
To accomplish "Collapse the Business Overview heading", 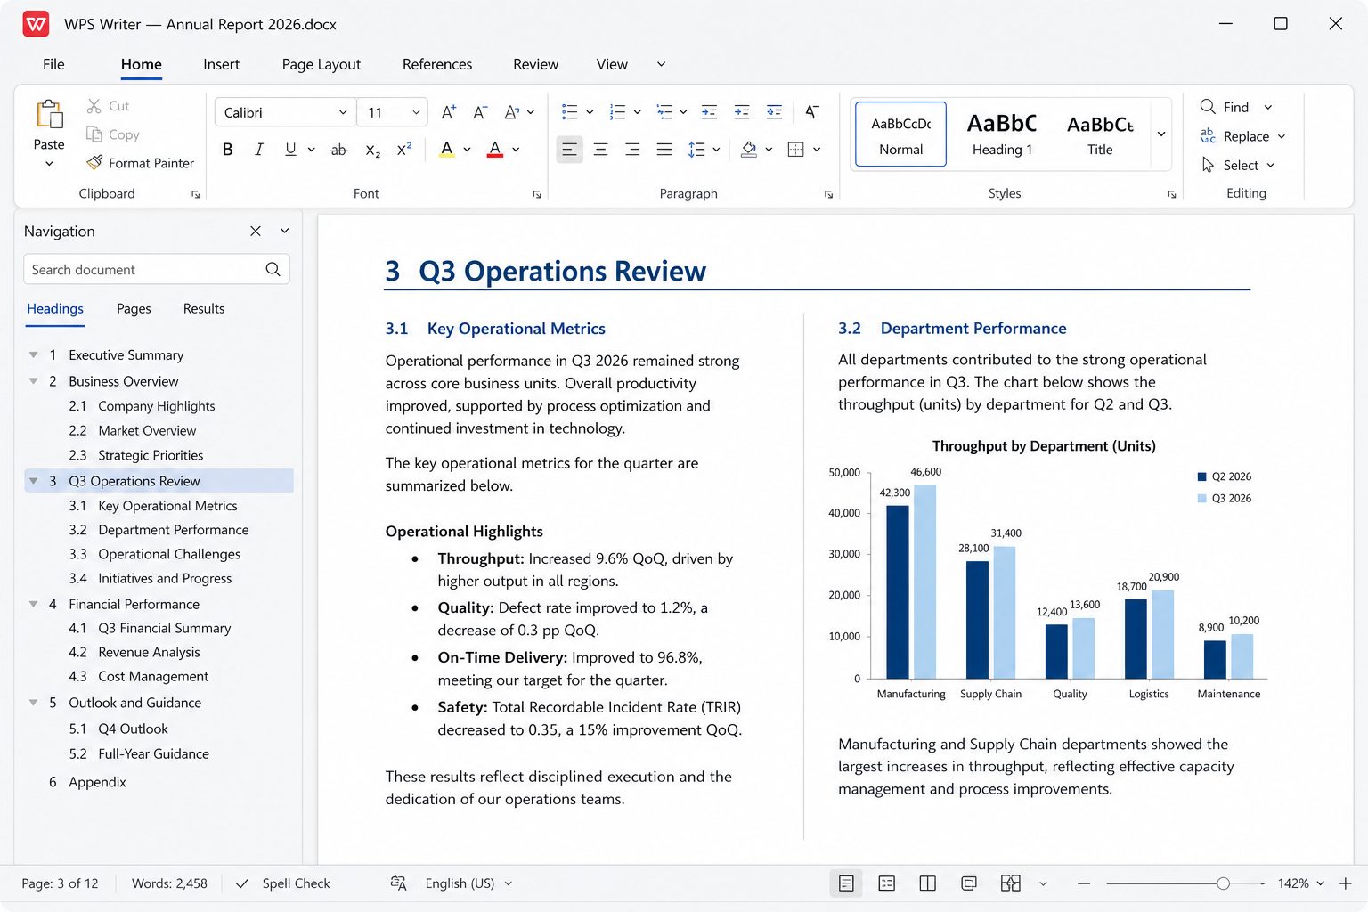I will 34,381.
